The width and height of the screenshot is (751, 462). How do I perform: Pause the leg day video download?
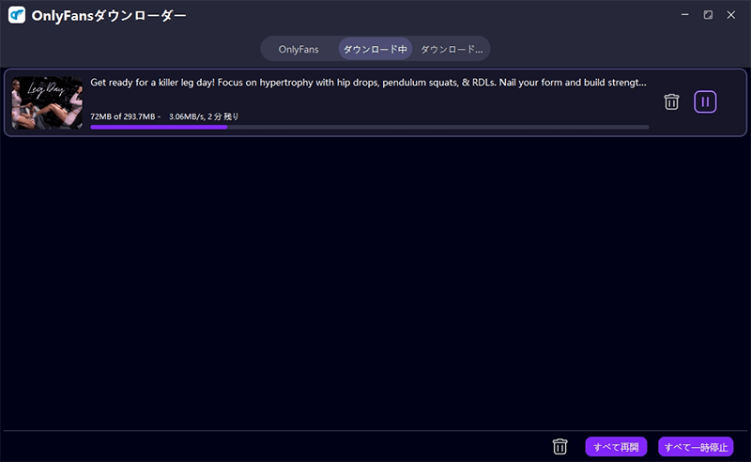(705, 101)
